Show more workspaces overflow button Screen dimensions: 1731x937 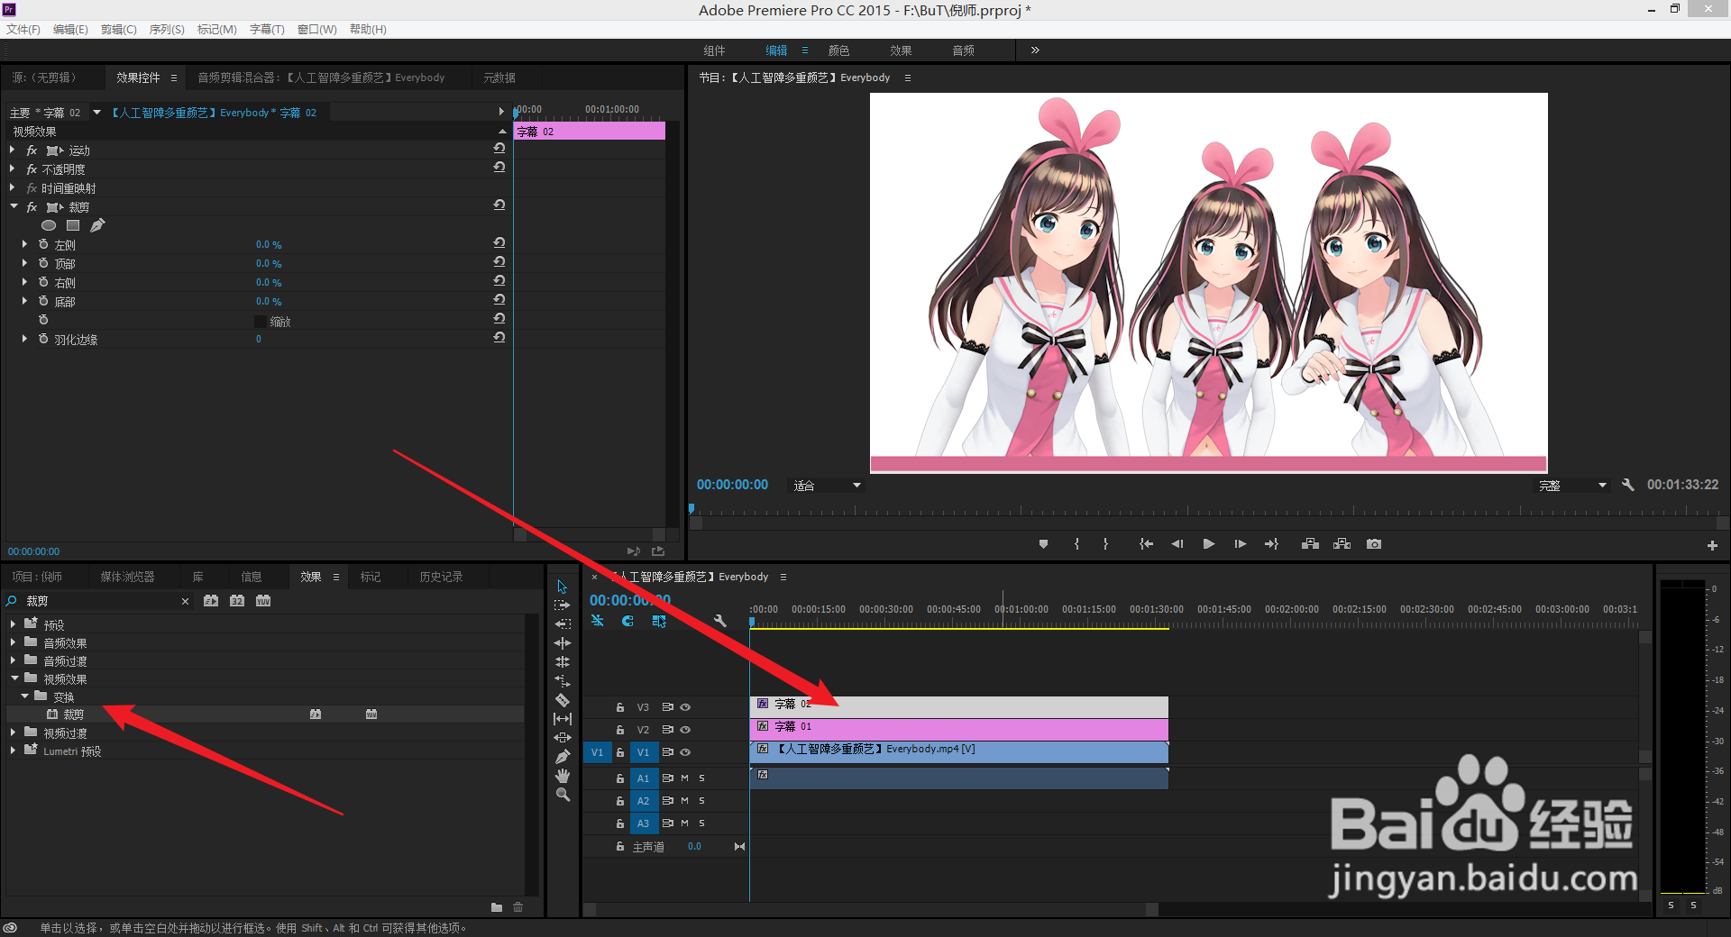(x=1035, y=50)
